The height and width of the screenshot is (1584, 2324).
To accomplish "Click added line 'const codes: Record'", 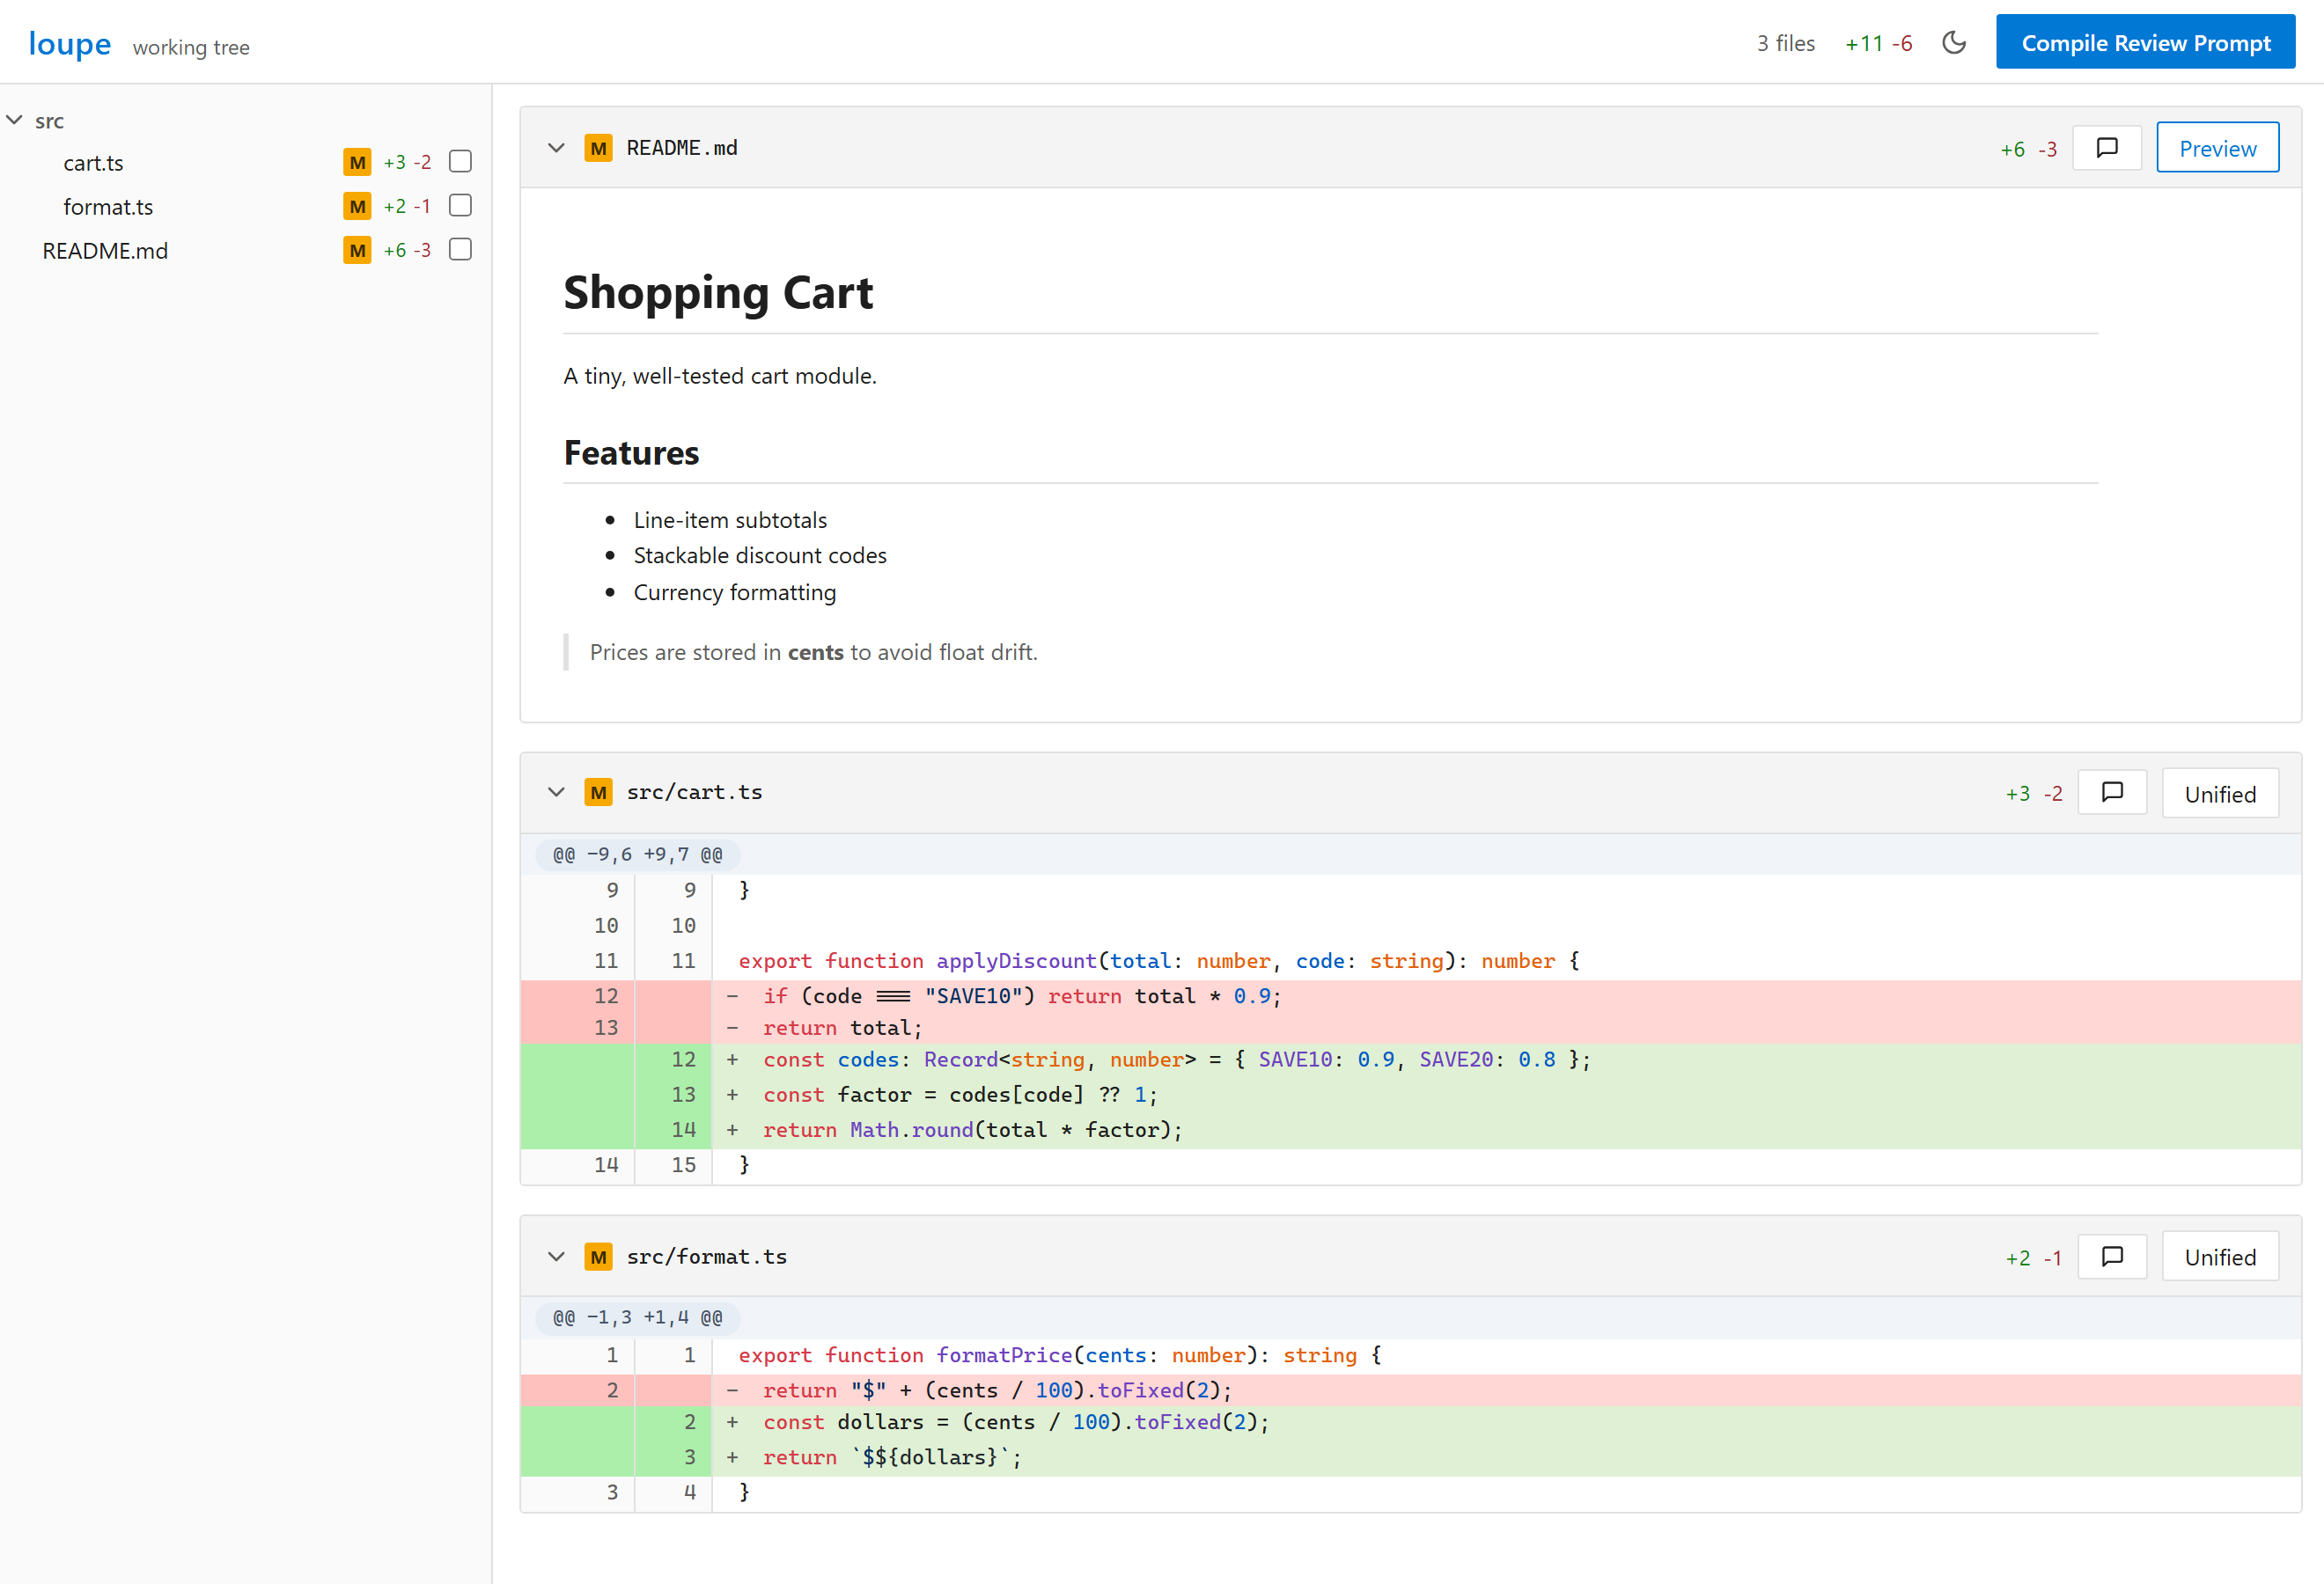I will pos(1410,1060).
